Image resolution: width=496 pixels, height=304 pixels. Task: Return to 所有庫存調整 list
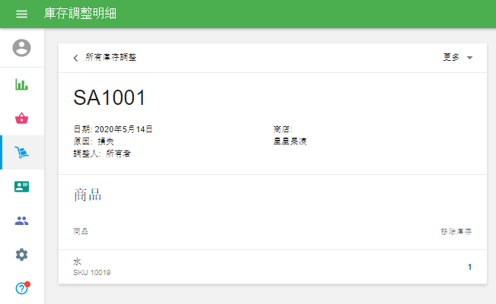pyautogui.click(x=111, y=58)
